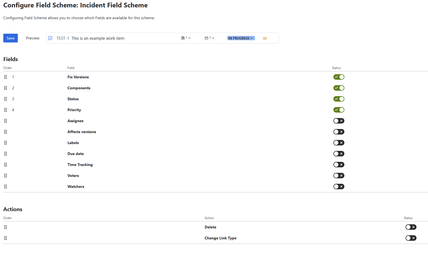Turn on the Labels field toggle

click(x=339, y=143)
